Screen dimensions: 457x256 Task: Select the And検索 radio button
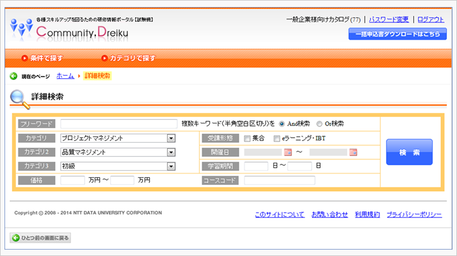coord(282,124)
